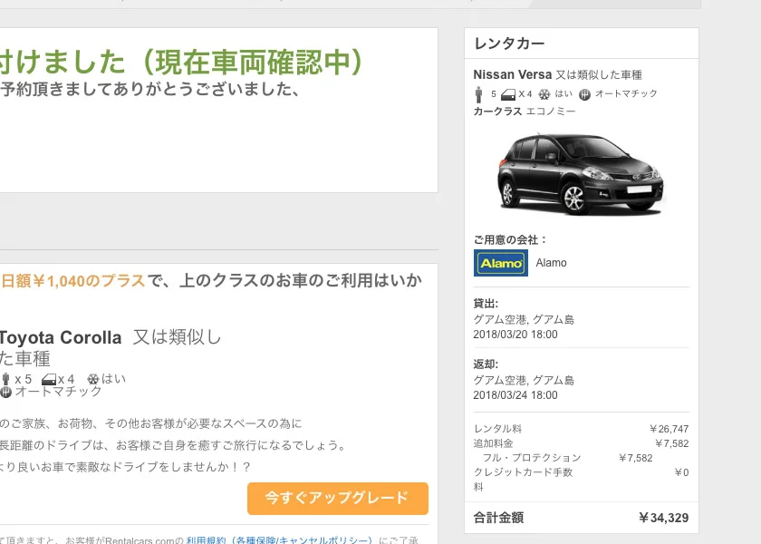
Task: Click the total amount ￥34,329
Action: (x=663, y=518)
